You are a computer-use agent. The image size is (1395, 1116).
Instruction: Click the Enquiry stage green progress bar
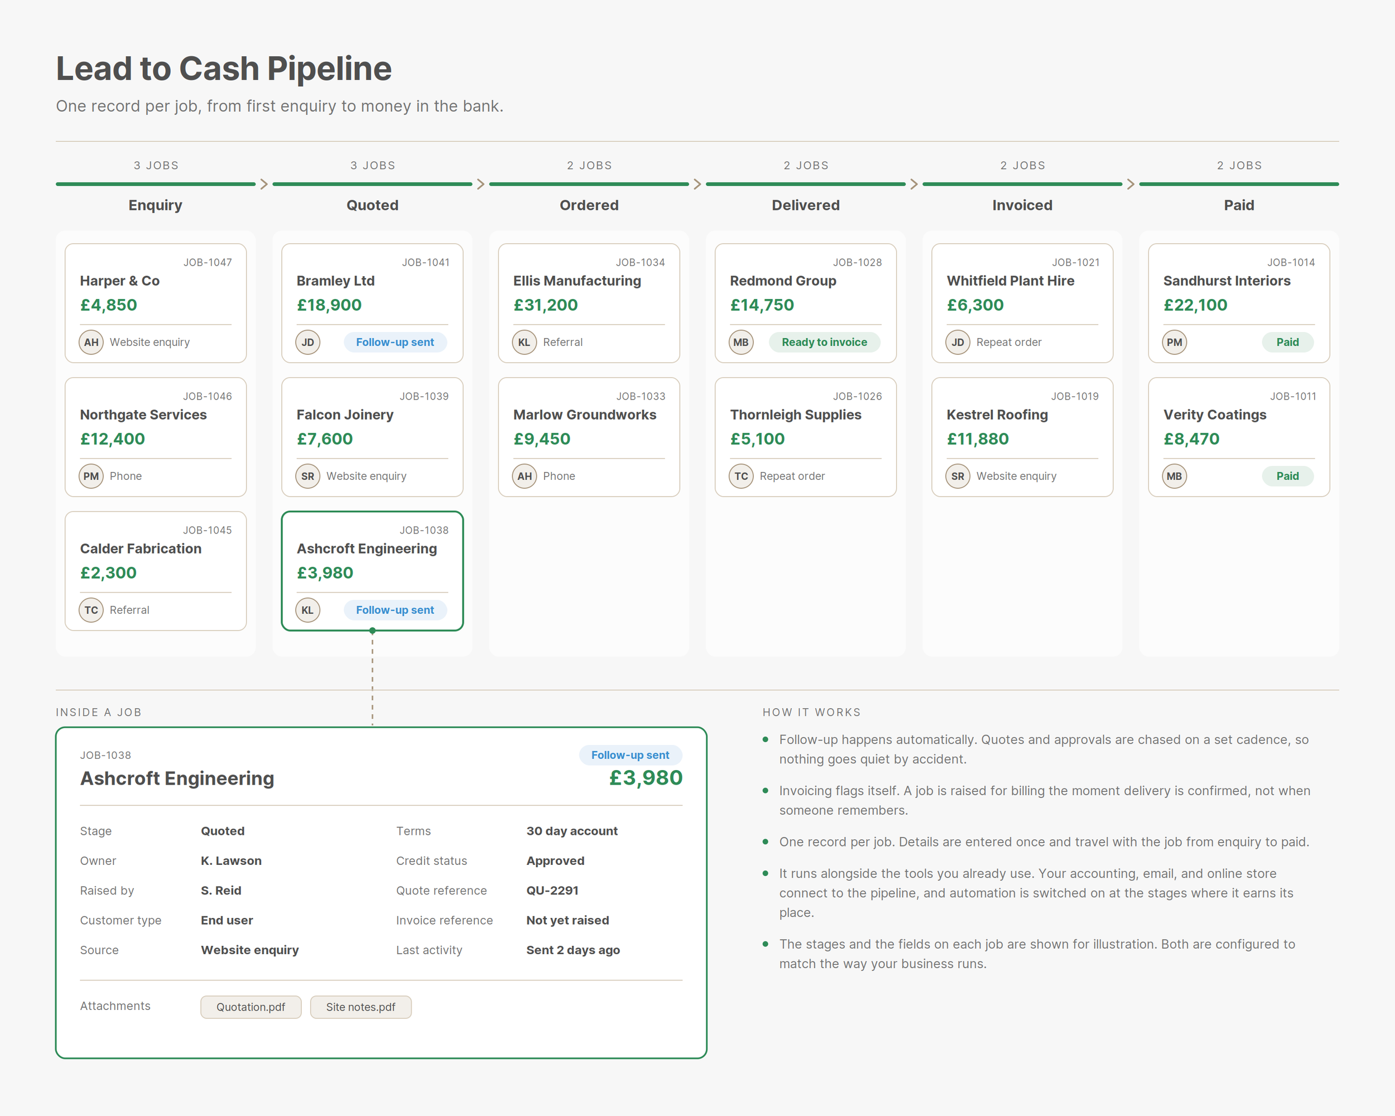(156, 184)
